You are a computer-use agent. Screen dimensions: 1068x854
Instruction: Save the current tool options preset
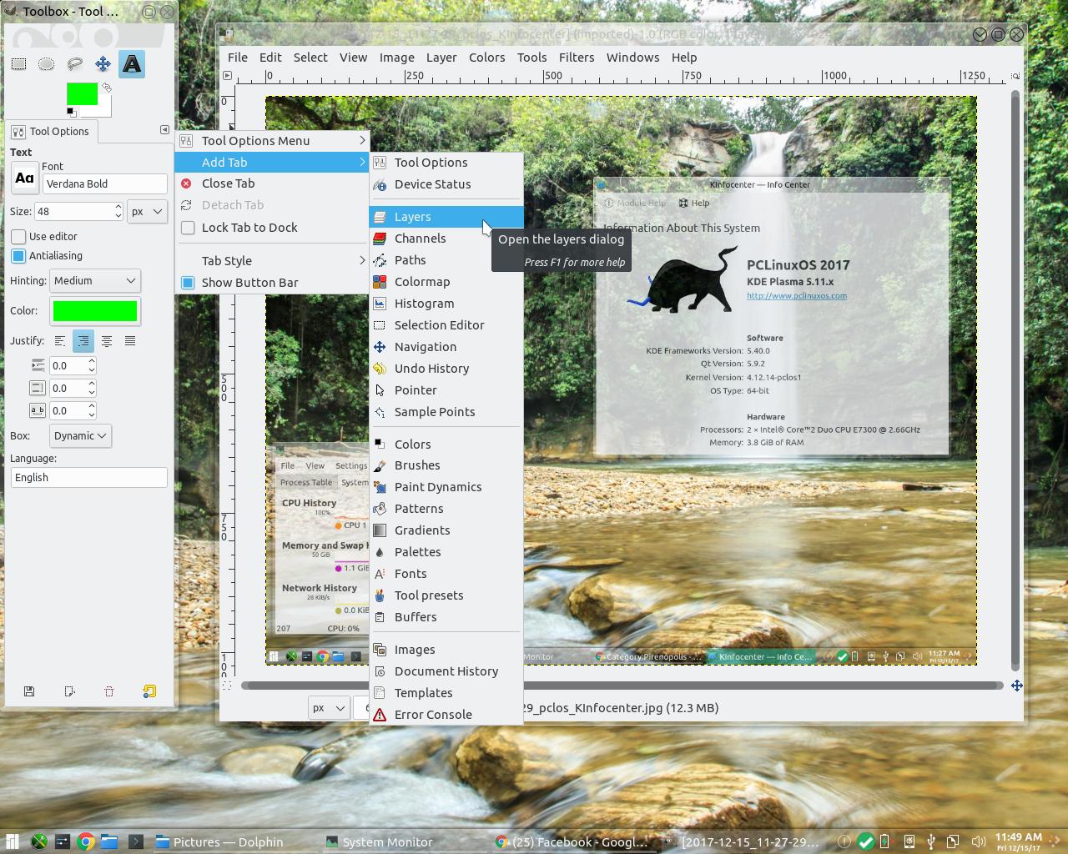[29, 691]
